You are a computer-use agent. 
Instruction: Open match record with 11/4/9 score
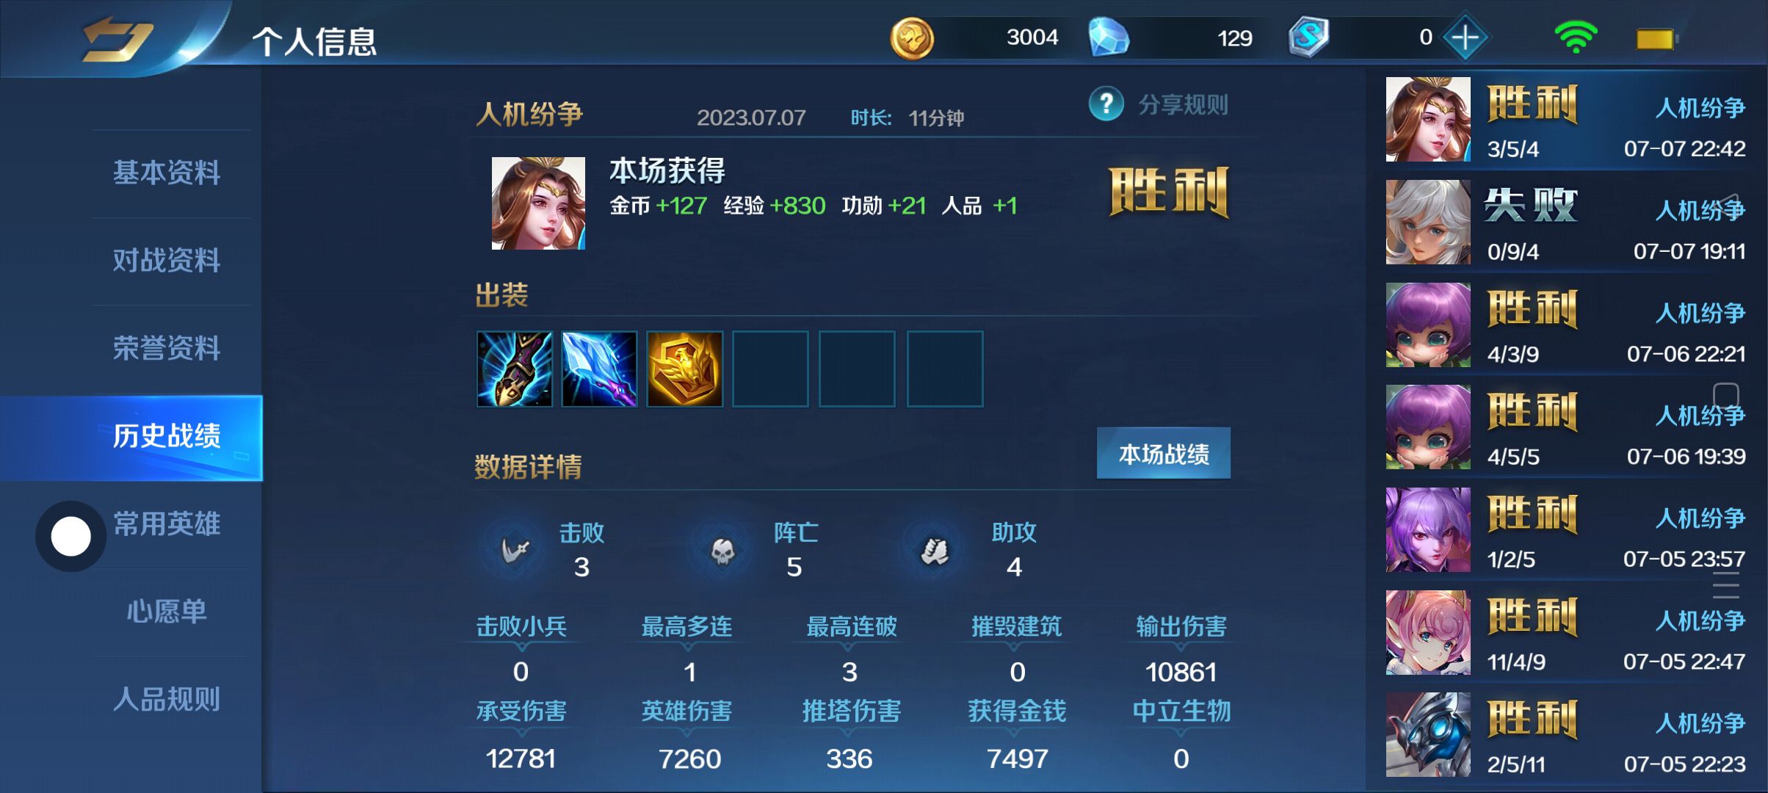pos(1565,633)
